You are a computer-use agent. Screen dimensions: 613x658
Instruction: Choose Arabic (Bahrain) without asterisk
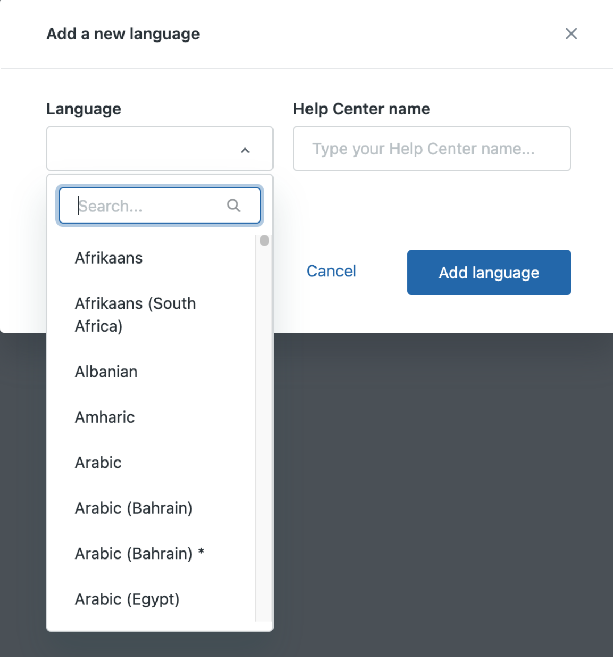[x=134, y=508]
